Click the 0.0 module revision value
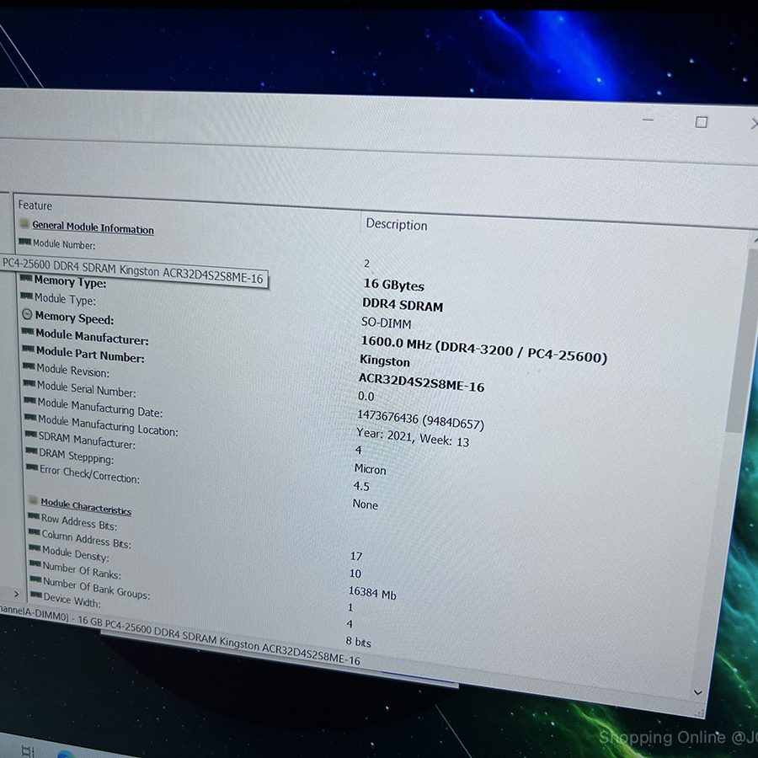Viewport: 758px width, 758px height. pos(366,397)
